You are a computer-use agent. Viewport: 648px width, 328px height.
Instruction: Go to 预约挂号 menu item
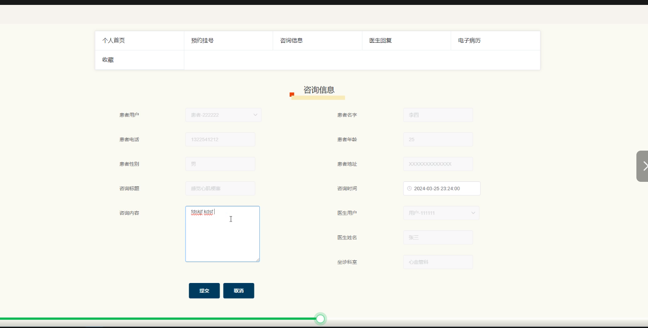pyautogui.click(x=228, y=41)
